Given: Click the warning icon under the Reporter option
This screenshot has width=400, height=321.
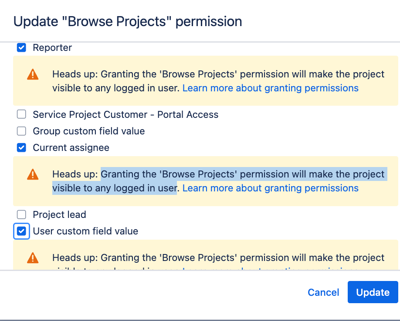Looking at the screenshot, I should tap(33, 74).
